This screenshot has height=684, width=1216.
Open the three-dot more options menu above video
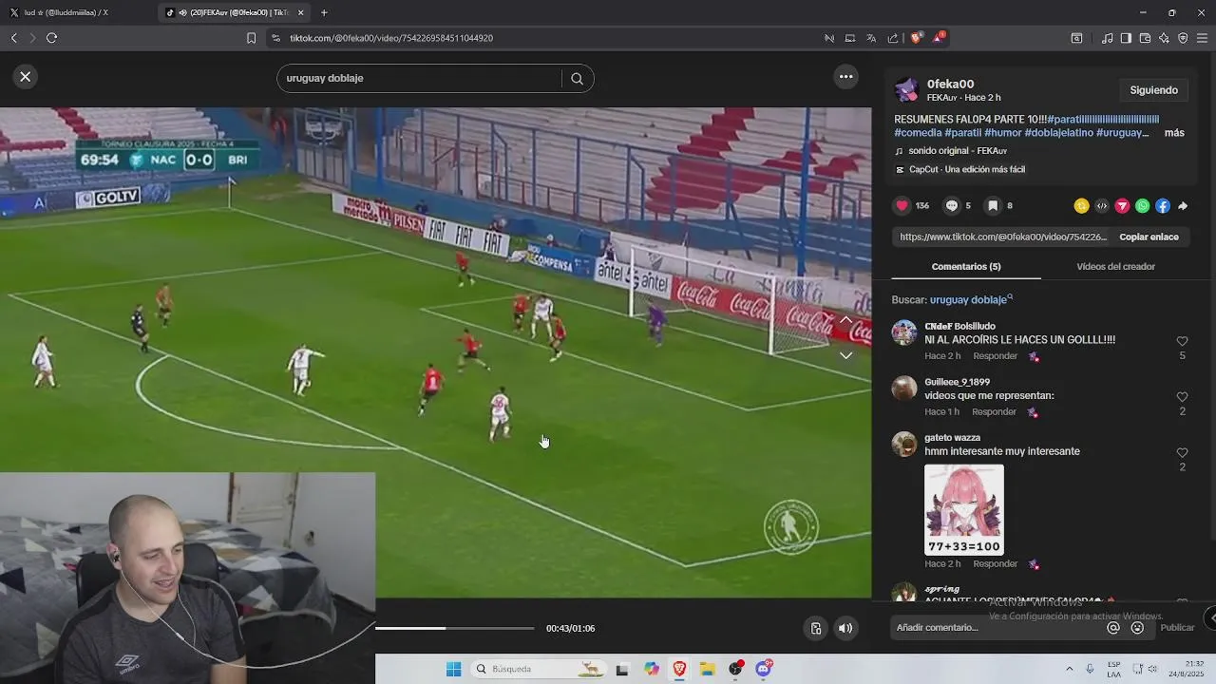point(845,77)
